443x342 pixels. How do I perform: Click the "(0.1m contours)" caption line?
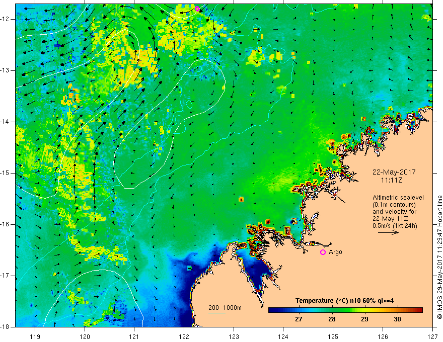[x=394, y=205]
